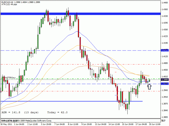Click the 1 Jun 04:00 time label
The width and height of the screenshot is (169, 126).
point(19,124)
